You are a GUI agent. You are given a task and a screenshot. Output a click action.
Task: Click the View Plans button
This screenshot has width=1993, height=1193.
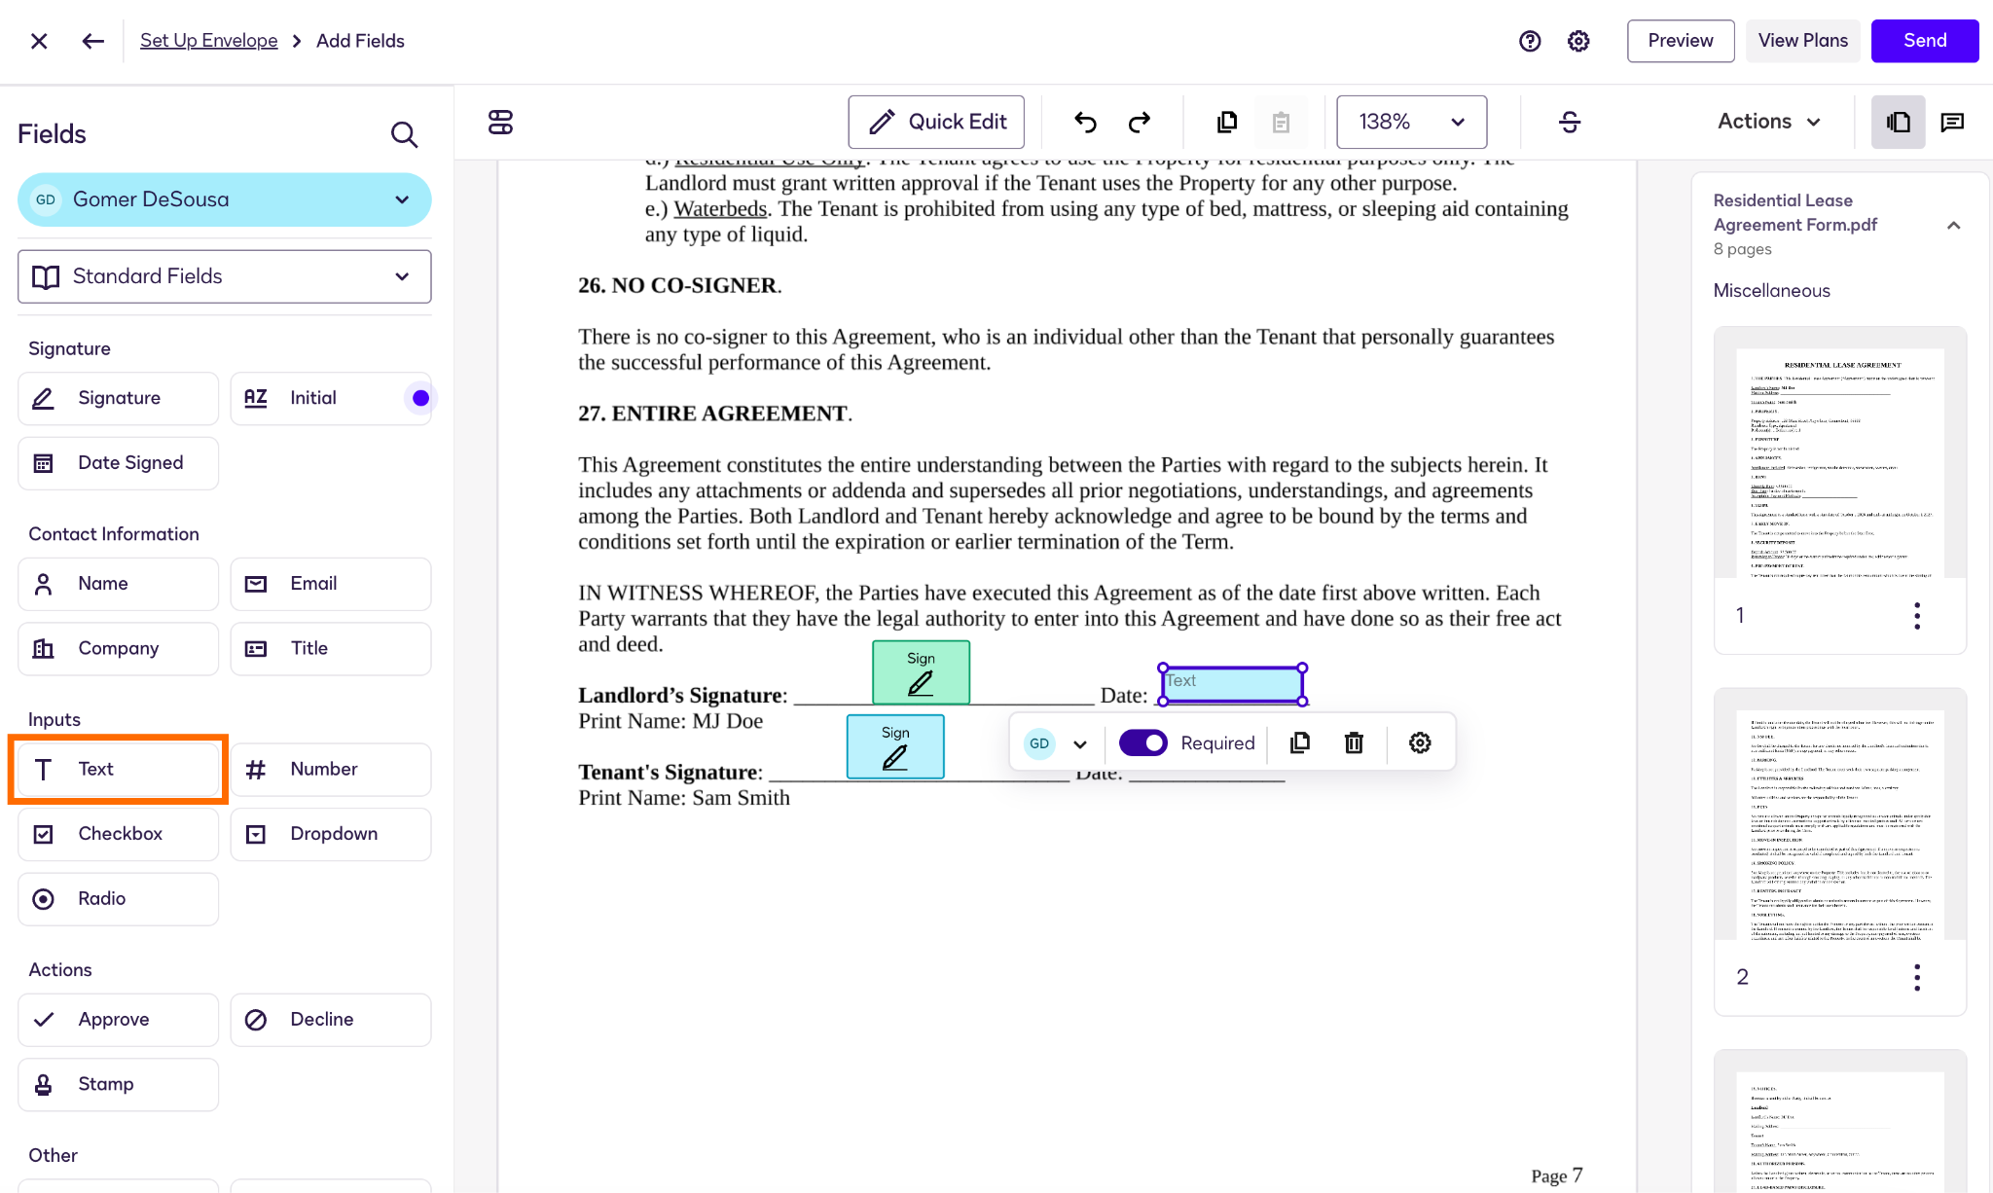pyautogui.click(x=1802, y=41)
